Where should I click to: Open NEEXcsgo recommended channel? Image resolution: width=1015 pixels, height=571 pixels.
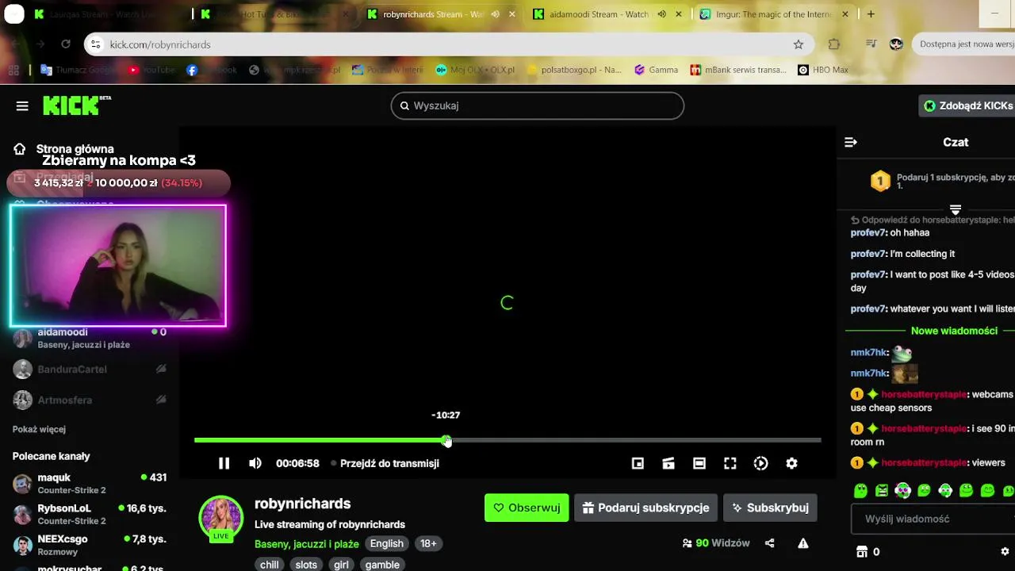(90, 545)
